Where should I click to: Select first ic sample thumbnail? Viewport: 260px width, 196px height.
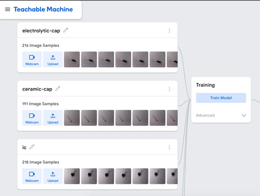(x=72, y=176)
